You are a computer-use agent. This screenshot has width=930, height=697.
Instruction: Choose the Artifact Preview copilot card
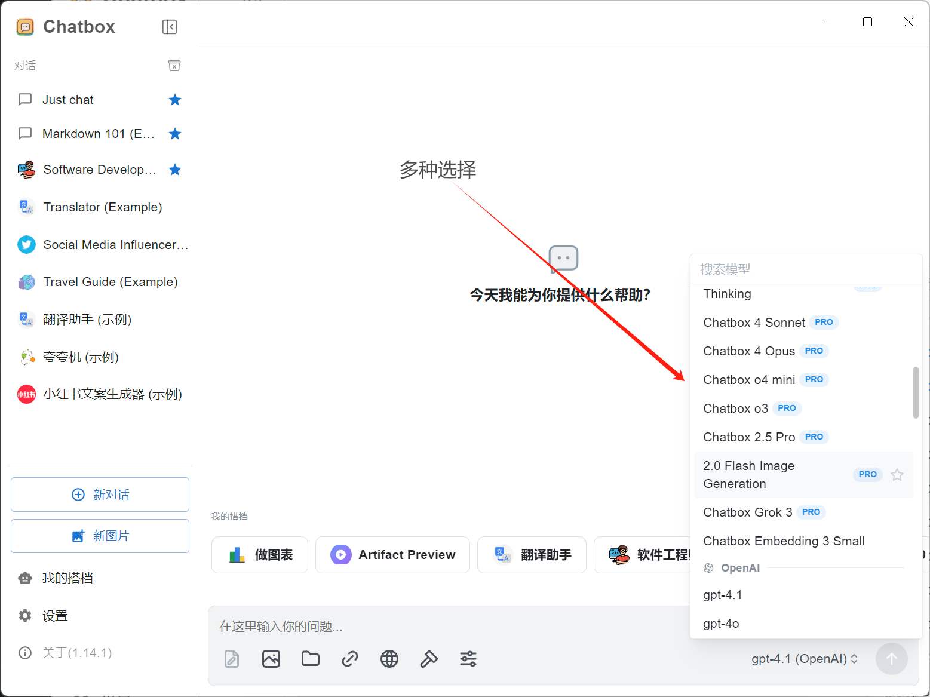392,555
